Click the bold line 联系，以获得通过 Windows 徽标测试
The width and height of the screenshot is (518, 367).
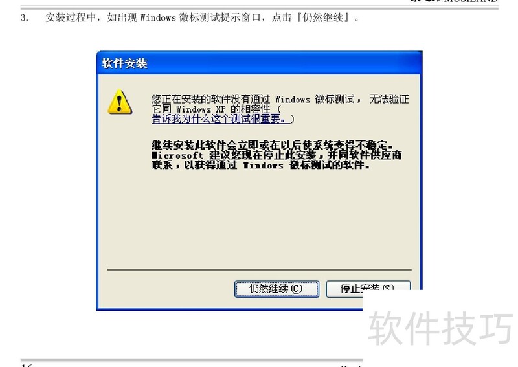(260, 165)
